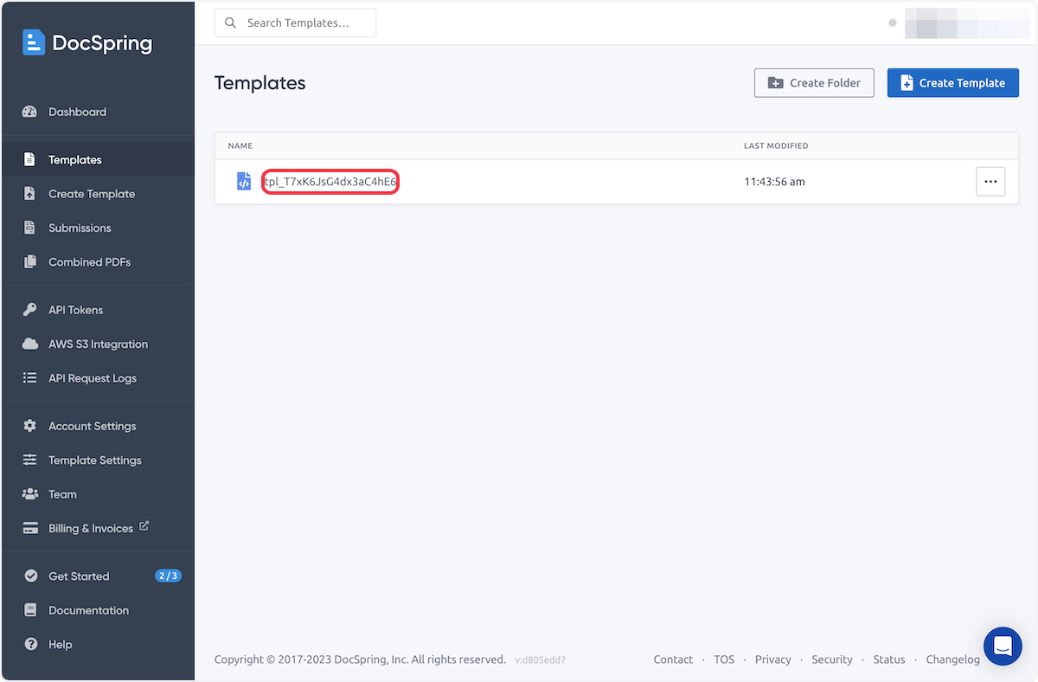Click the Team people icon
Viewport: 1038px width, 682px height.
[30, 494]
